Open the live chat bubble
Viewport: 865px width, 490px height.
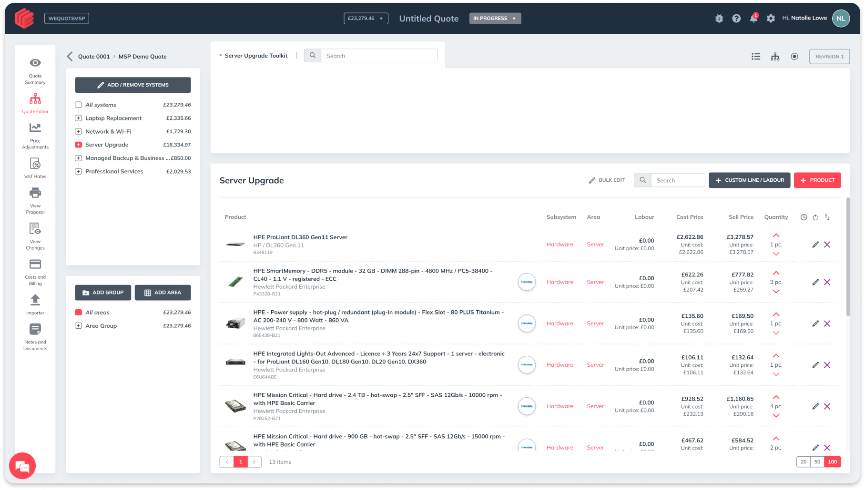22,466
